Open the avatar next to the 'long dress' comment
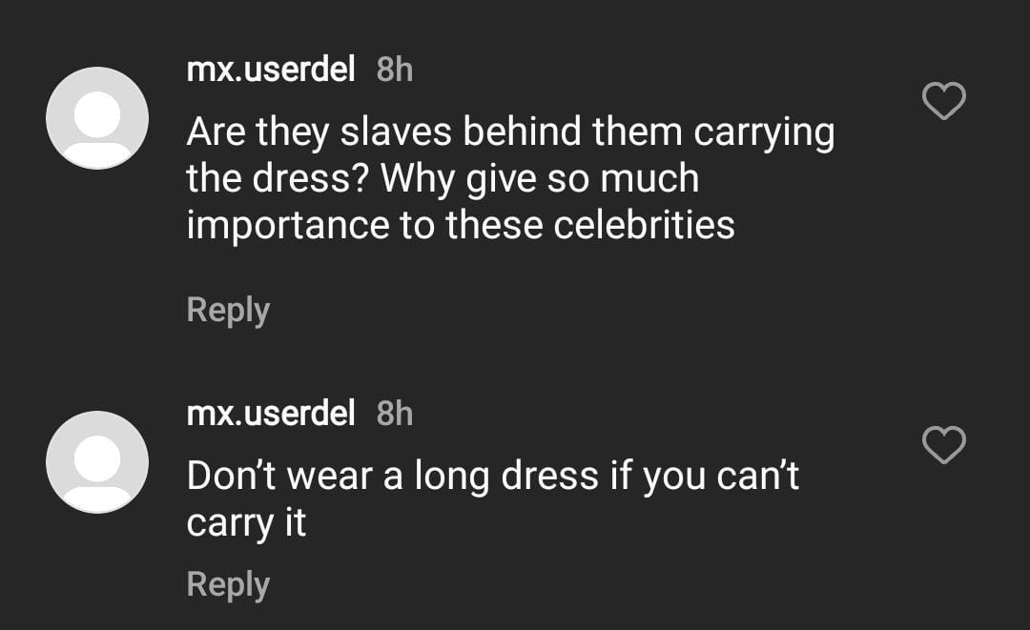 (97, 462)
